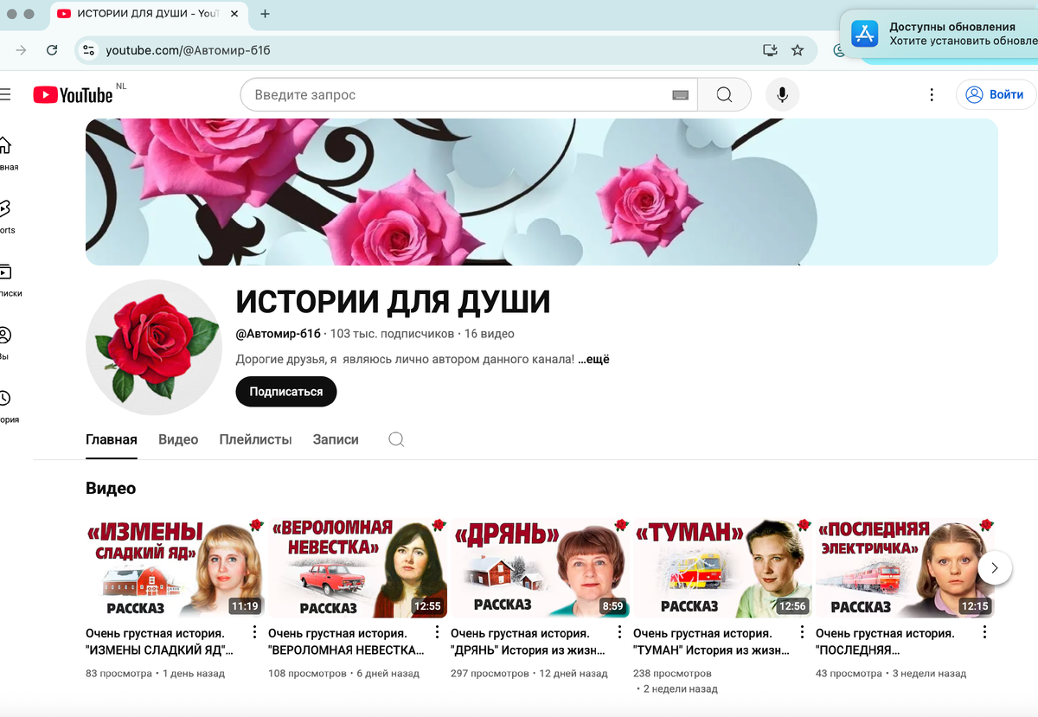Screen dimensions: 1038x717
Task: Go to the YouTube home logo
Action: click(73, 95)
